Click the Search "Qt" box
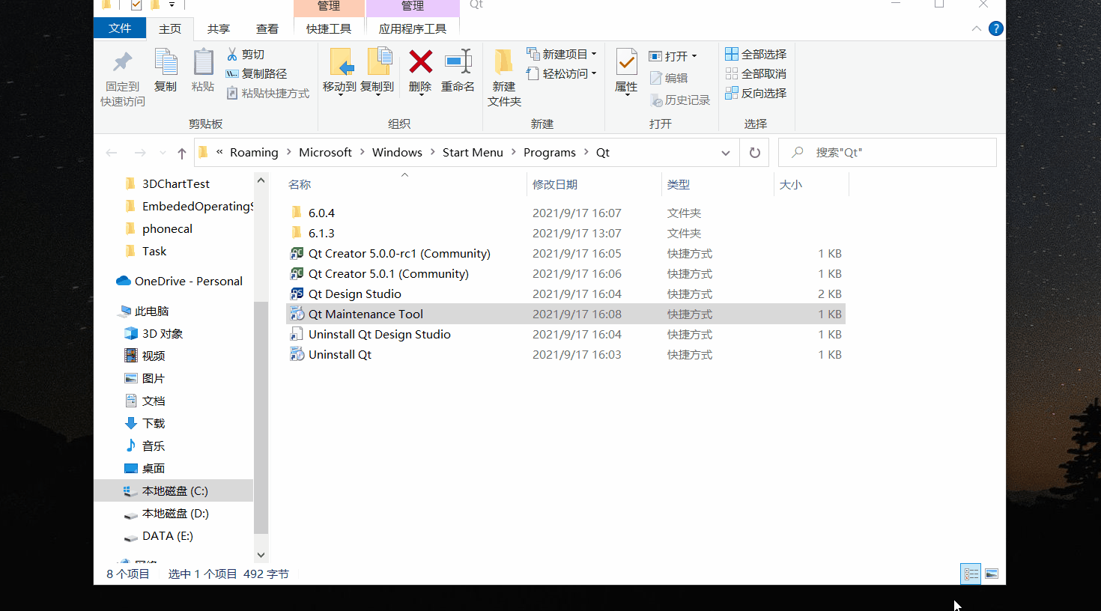The height and width of the screenshot is (611, 1101). 888,153
